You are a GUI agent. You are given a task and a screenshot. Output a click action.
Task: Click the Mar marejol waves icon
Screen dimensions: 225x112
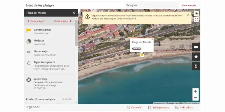tap(29, 52)
